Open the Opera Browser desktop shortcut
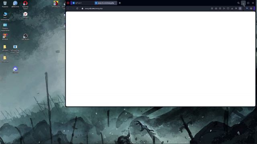 (x=25, y=5)
